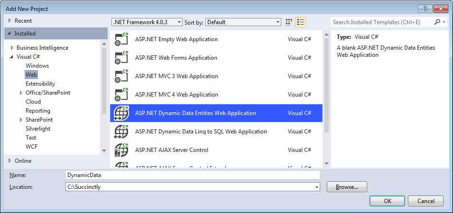Click the Name input field

click(x=193, y=175)
